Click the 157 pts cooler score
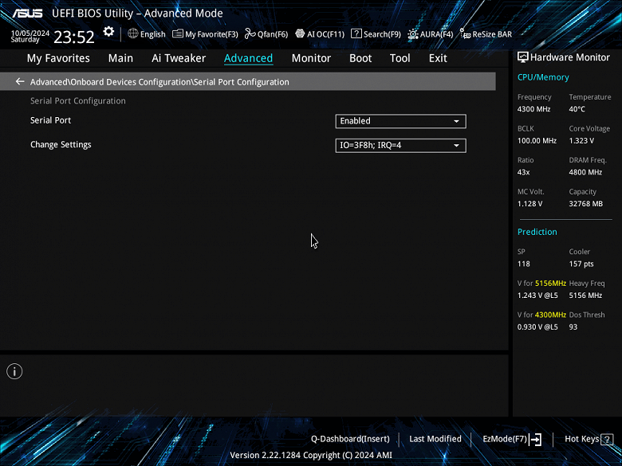622x466 pixels. click(x=581, y=264)
